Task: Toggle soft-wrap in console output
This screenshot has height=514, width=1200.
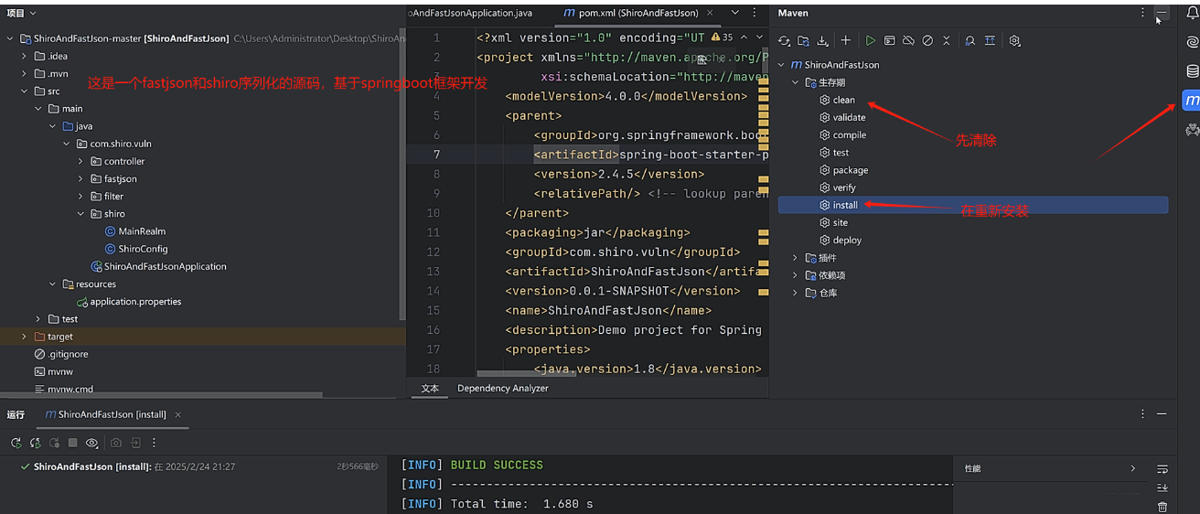Action: coord(1162,469)
